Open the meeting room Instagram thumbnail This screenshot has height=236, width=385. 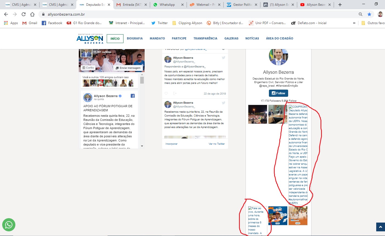278,114
